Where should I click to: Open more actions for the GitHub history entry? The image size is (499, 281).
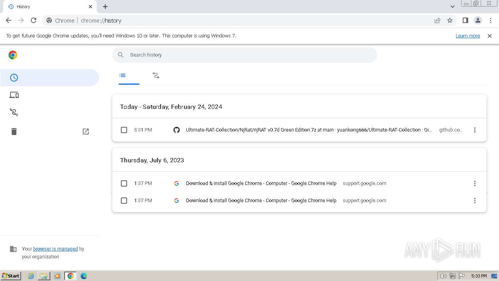tap(475, 130)
